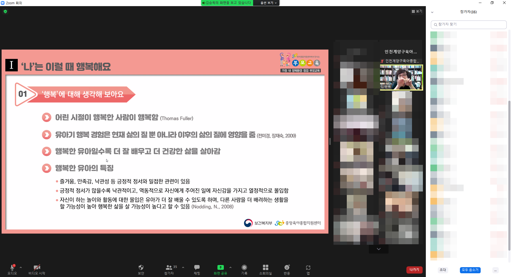Open the Participants (참가자) panel icon
The height and width of the screenshot is (277, 511).
[x=169, y=267]
